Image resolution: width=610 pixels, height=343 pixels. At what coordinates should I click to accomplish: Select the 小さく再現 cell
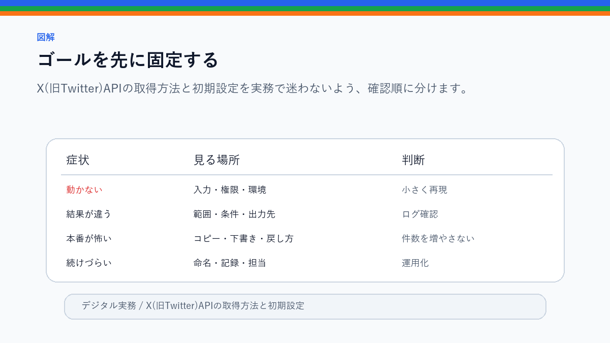tap(424, 190)
